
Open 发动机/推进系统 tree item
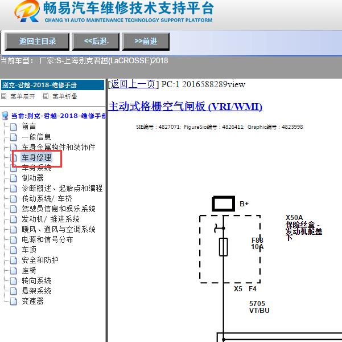click(51, 219)
